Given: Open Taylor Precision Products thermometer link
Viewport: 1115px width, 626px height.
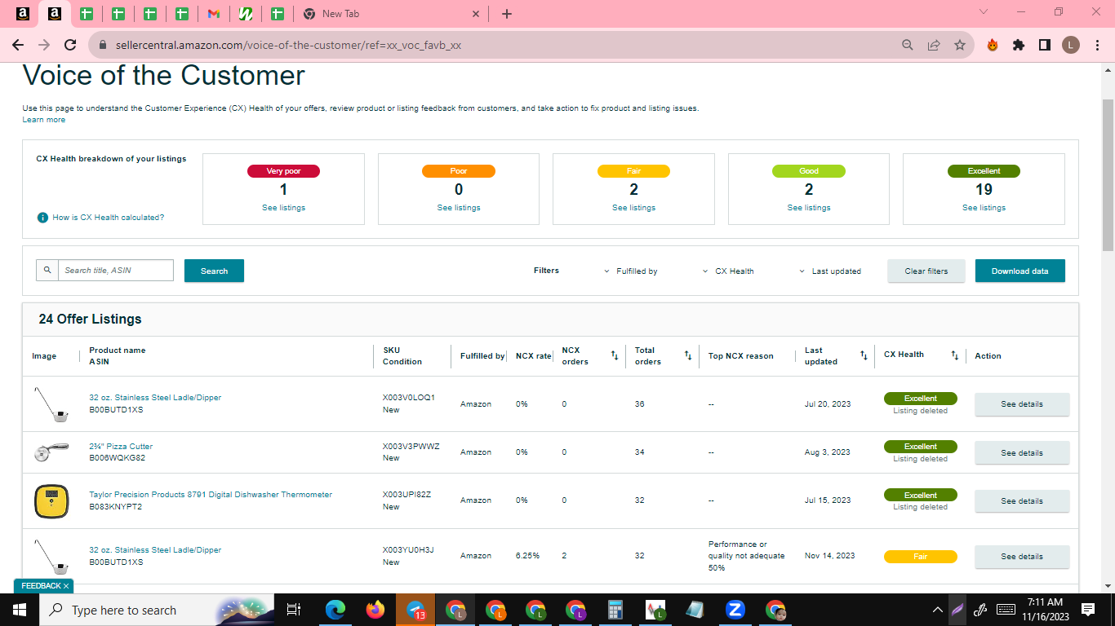Looking at the screenshot, I should tap(211, 495).
